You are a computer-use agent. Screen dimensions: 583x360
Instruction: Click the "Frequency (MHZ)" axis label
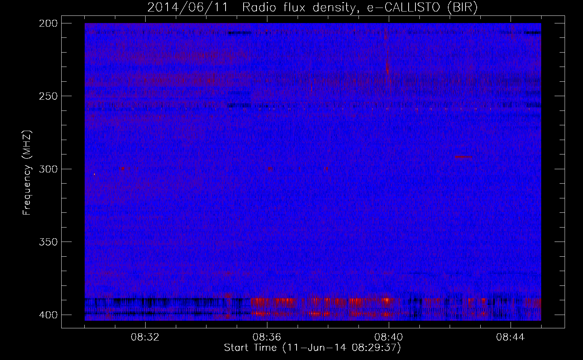[27, 173]
